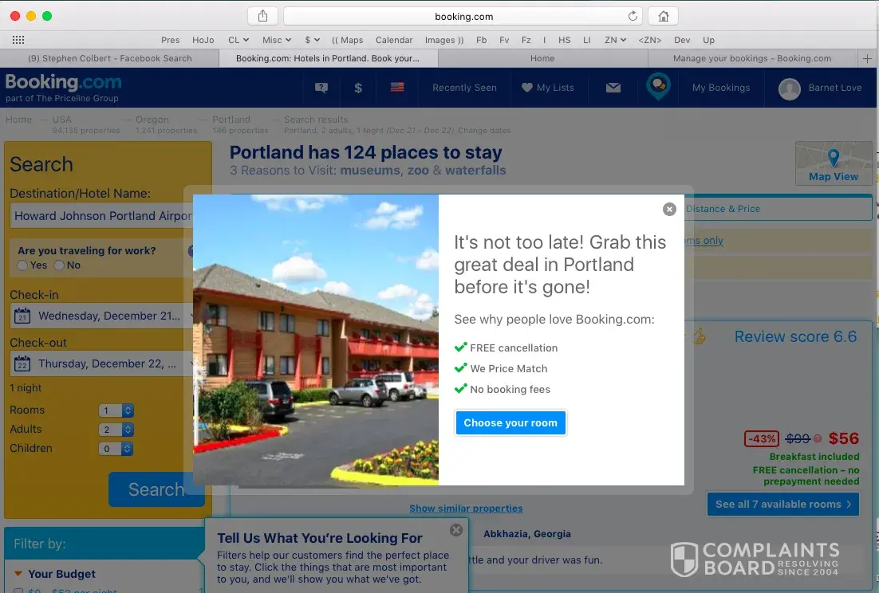The image size is (879, 593).
Task: Open the ZN bookmarks folder dropdown
Action: coord(615,40)
